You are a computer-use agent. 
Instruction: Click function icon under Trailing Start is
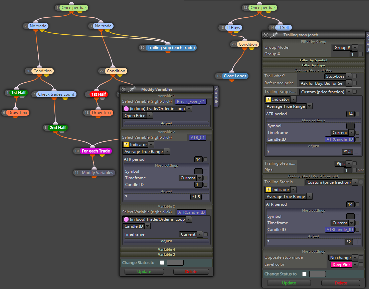click(x=268, y=190)
